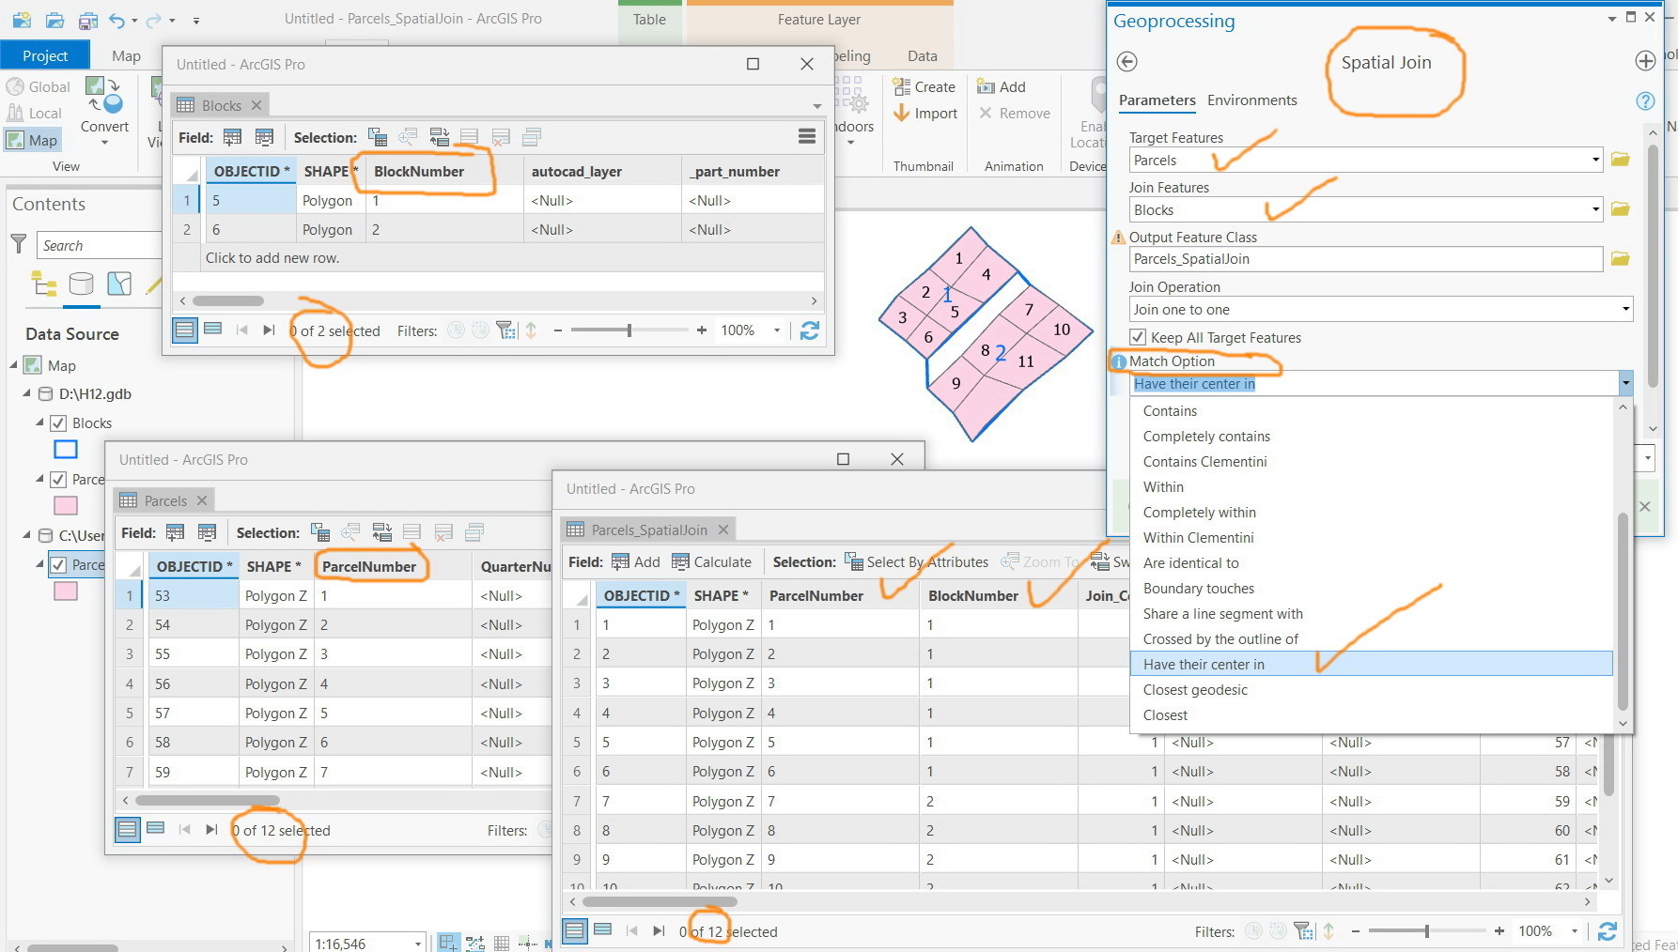
Task: Select the Environments tab
Action: coord(1251,100)
